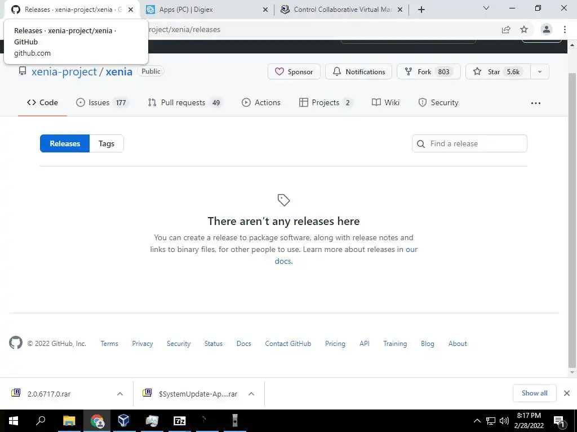Viewport: 577px width, 432px height.
Task: Expand the three-dot repository nav overflow
Action: pos(536,103)
